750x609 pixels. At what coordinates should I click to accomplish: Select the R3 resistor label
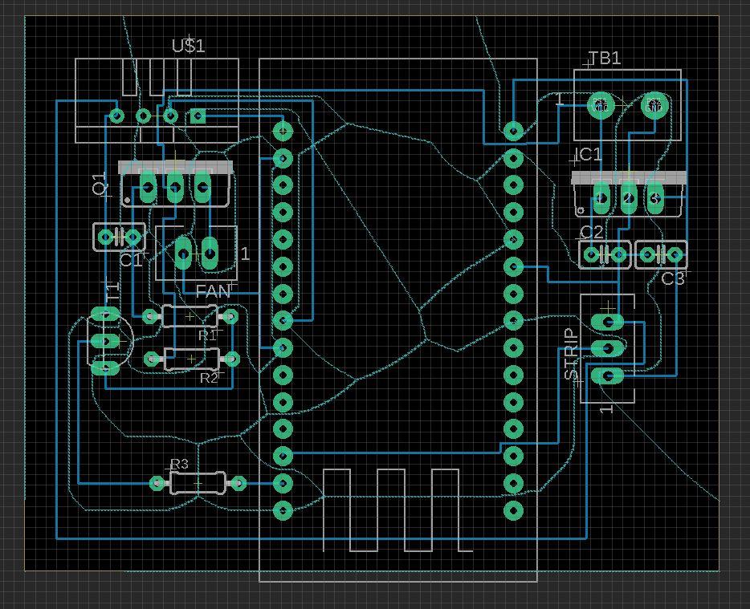pos(179,464)
